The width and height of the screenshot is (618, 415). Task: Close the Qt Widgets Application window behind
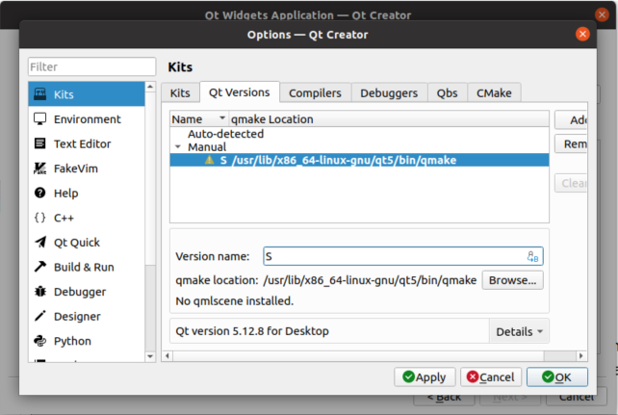tap(602, 15)
